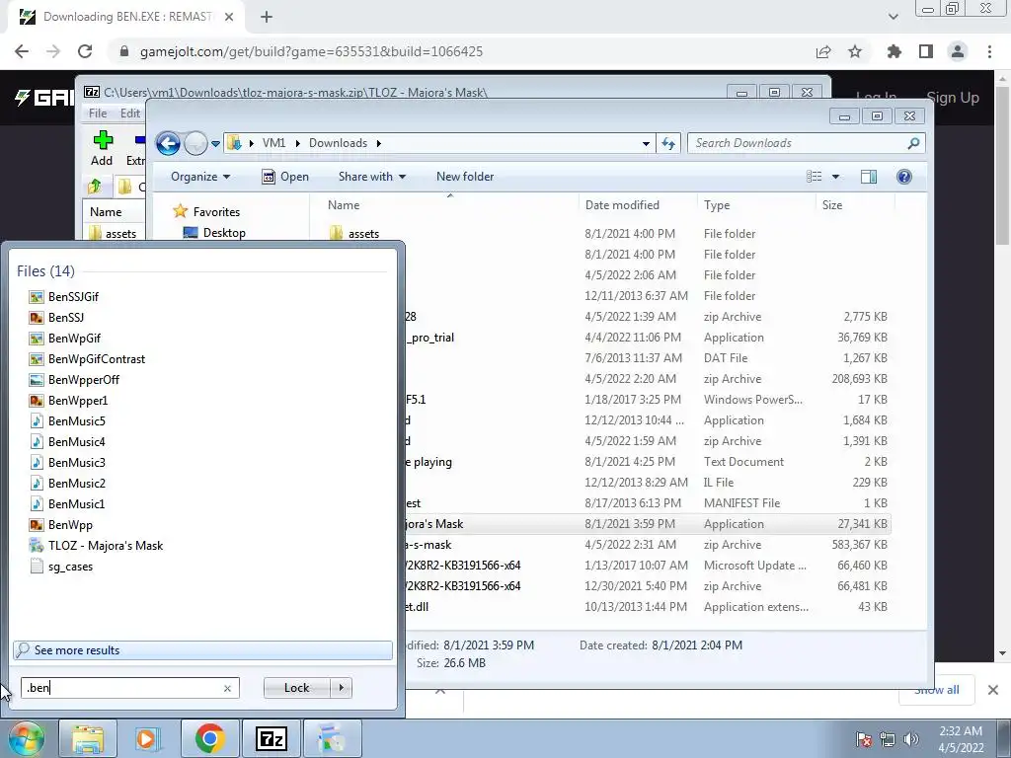Reload the Chrome page
The height and width of the screenshot is (758, 1011).
[x=85, y=51]
